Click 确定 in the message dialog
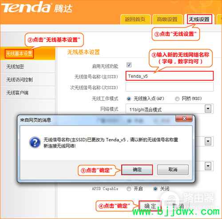222x219 pixels. pos(137,170)
